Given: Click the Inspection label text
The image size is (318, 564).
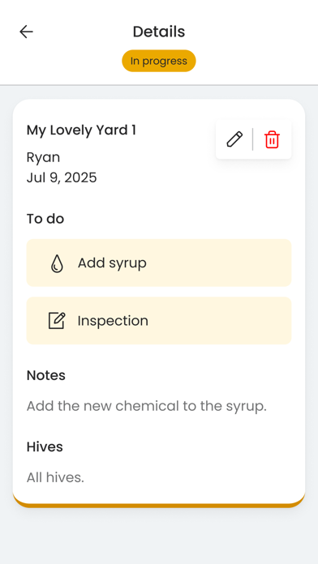Looking at the screenshot, I should click(x=113, y=321).
